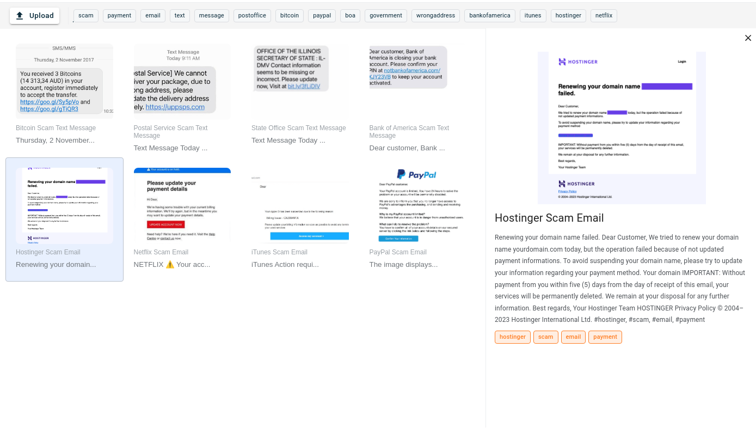Screen dimensions: 756x439
Task: Click the iTunes Scam Email title
Action: pos(279,252)
